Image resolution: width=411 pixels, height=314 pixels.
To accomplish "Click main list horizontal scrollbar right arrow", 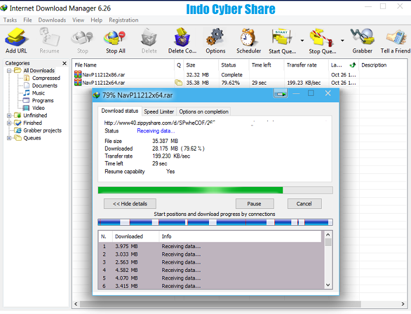I will (403, 304).
